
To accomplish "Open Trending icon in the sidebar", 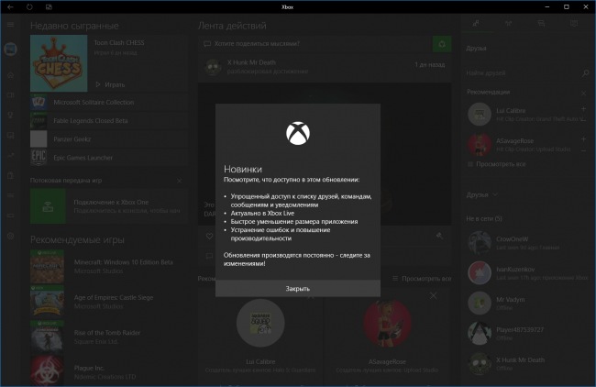I will coord(11,155).
